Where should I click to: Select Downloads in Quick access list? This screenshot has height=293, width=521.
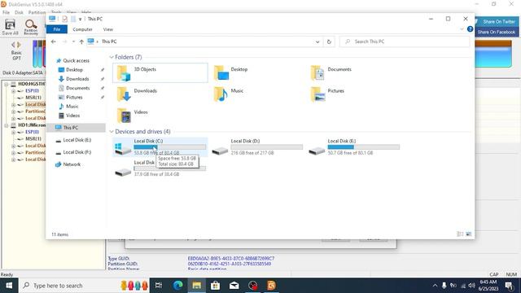[x=77, y=79]
